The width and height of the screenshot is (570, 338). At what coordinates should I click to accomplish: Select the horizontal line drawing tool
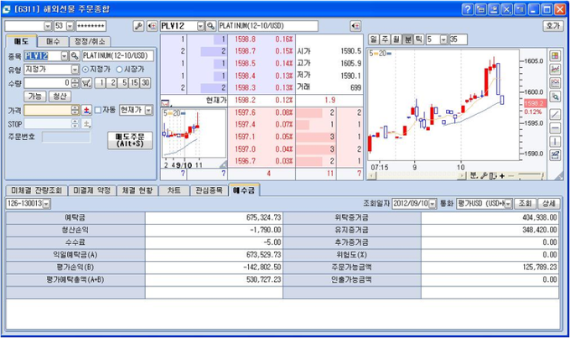point(555,128)
